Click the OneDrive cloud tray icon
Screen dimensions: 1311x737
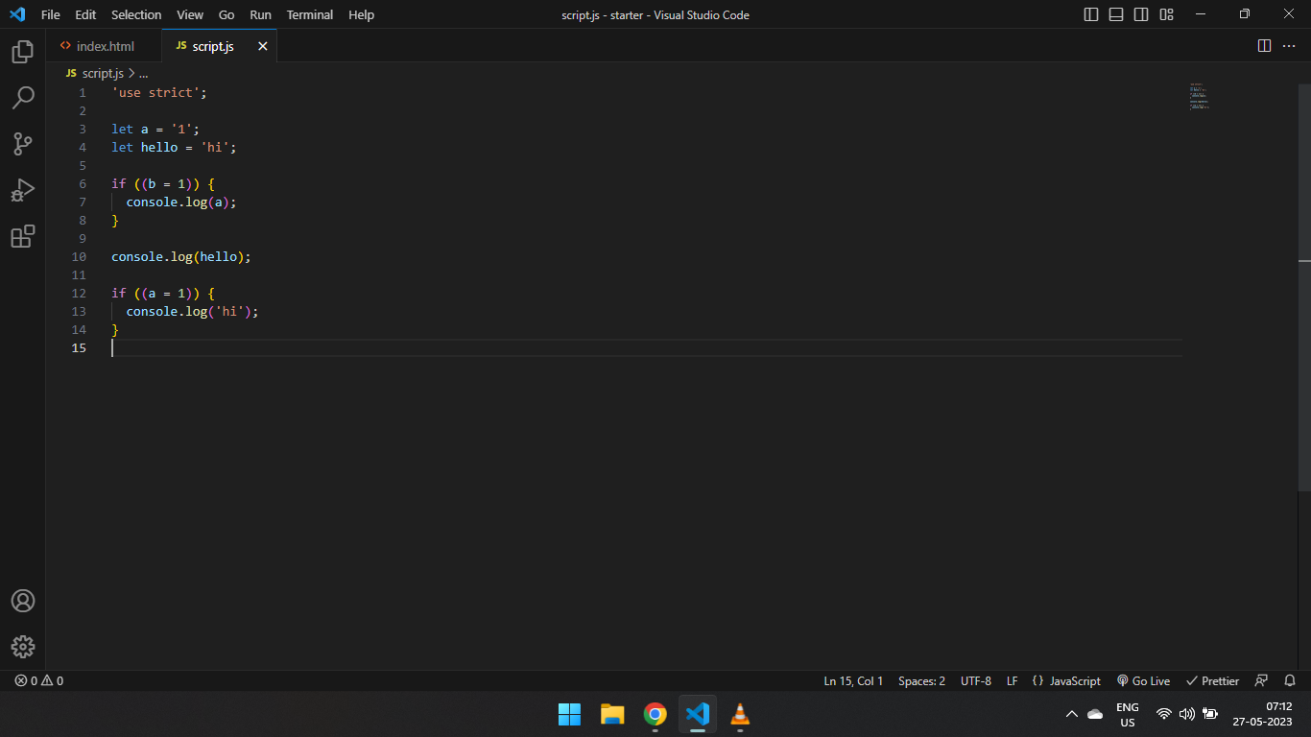[x=1095, y=714]
